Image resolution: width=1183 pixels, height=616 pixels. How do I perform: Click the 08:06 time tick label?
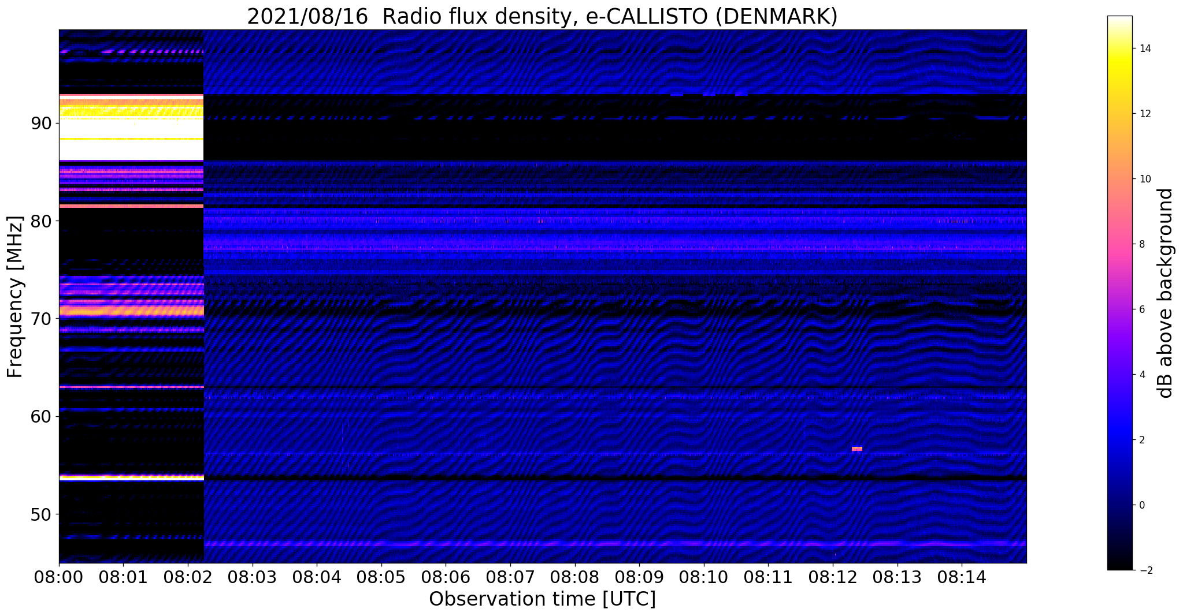pos(446,577)
